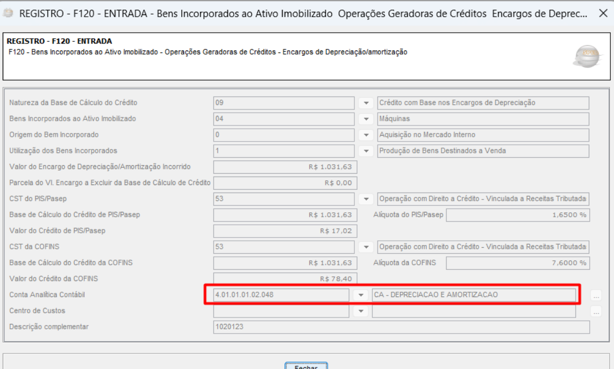Select Origem do Bem code field 0
The width and height of the screenshot is (614, 369).
point(284,135)
